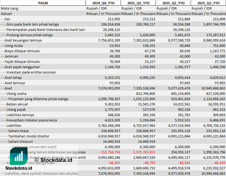
Task: Click the Mata Uang row label
Action: (x=10, y=8)
